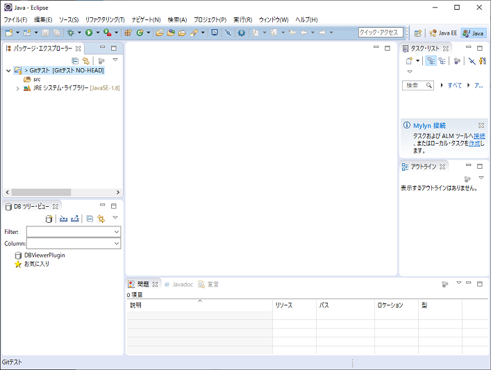Sort by リソース column header
491x370 pixels.
294,305
